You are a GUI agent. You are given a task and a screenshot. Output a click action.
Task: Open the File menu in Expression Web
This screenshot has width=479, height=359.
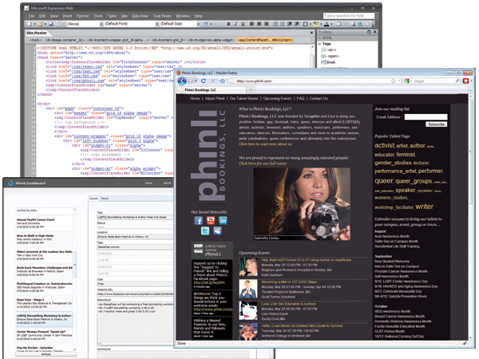[x=32, y=16]
